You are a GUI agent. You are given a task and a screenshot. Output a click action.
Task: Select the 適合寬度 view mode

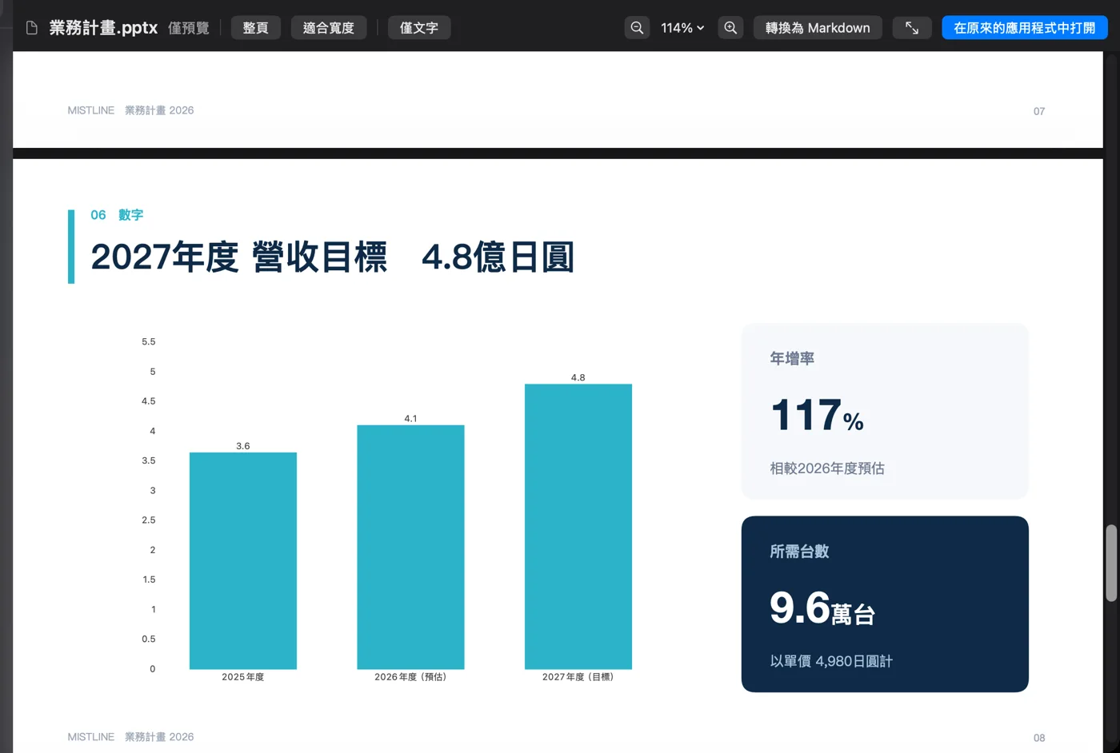tap(329, 28)
